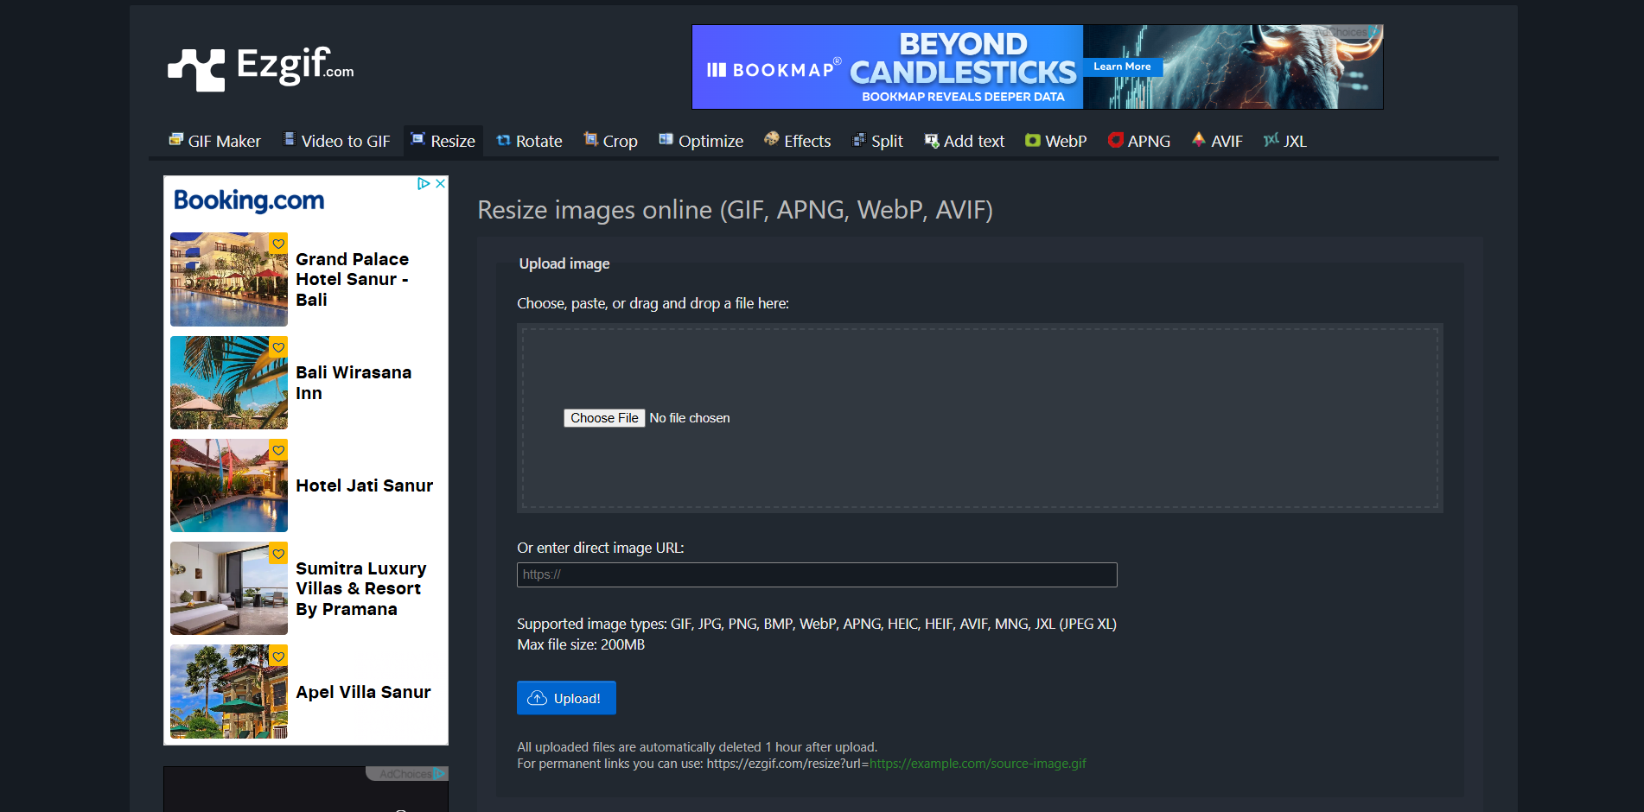Click the Ezgif.com site name text
Screen dimensions: 1644x812
point(295,66)
